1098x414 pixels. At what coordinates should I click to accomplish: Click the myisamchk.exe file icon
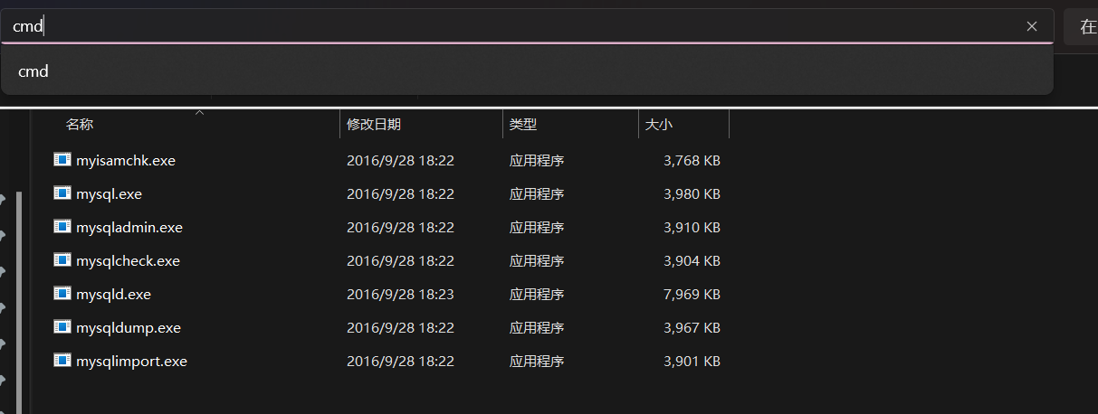62,160
